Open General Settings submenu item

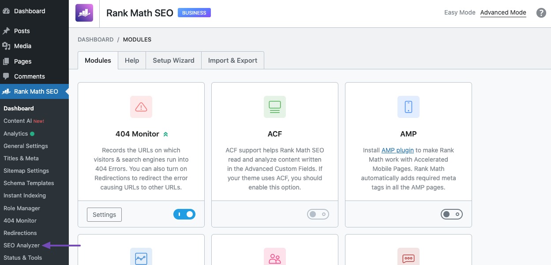tap(26, 146)
